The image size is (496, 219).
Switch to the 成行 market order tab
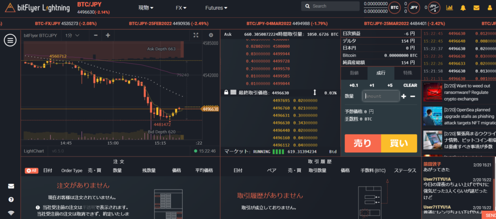coord(381,73)
